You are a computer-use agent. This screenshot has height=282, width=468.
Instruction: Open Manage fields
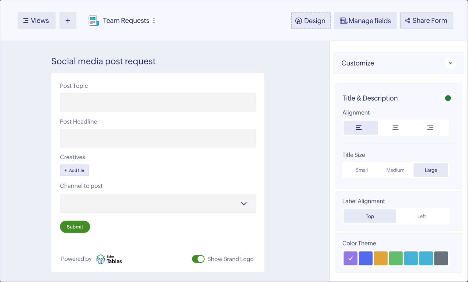pos(365,21)
